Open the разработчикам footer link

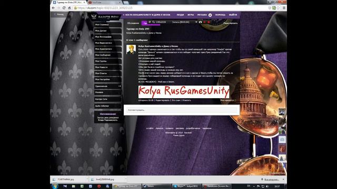click(x=193, y=128)
